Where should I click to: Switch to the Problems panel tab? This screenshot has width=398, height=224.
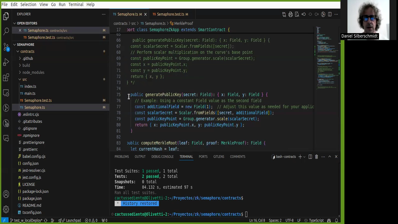(122, 157)
